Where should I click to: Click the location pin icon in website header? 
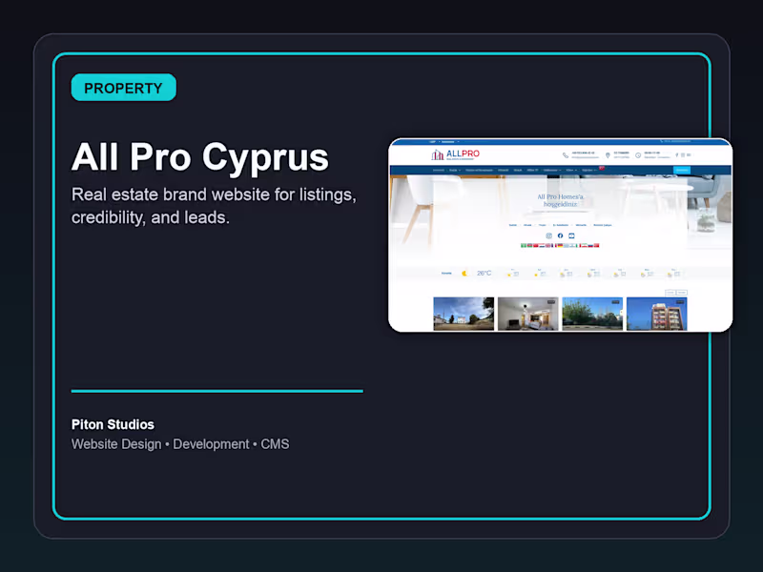(608, 155)
